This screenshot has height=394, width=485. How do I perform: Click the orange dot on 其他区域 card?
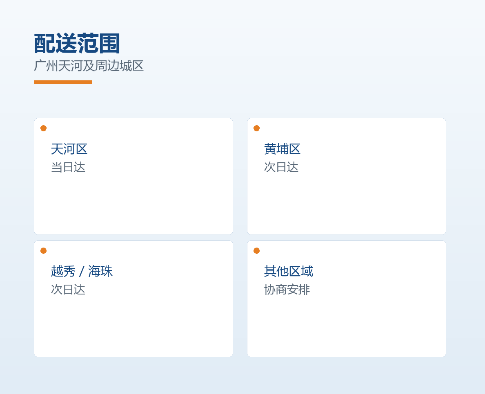coord(256,250)
